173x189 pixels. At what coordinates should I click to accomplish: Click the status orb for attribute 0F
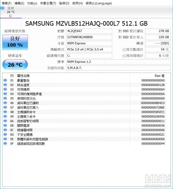5,143
